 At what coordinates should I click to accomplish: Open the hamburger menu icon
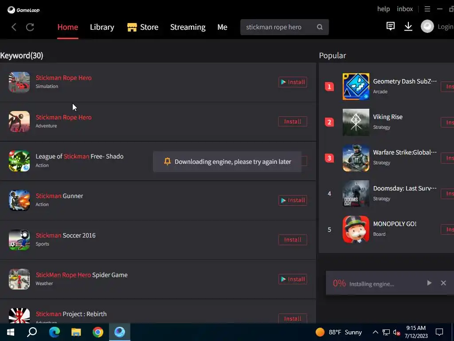427,9
